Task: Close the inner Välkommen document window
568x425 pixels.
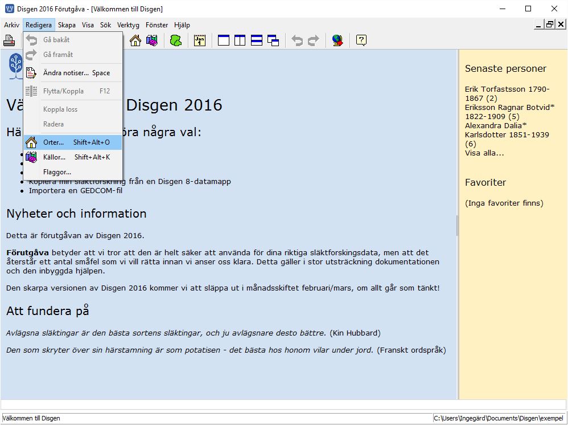Action: pyautogui.click(x=561, y=24)
